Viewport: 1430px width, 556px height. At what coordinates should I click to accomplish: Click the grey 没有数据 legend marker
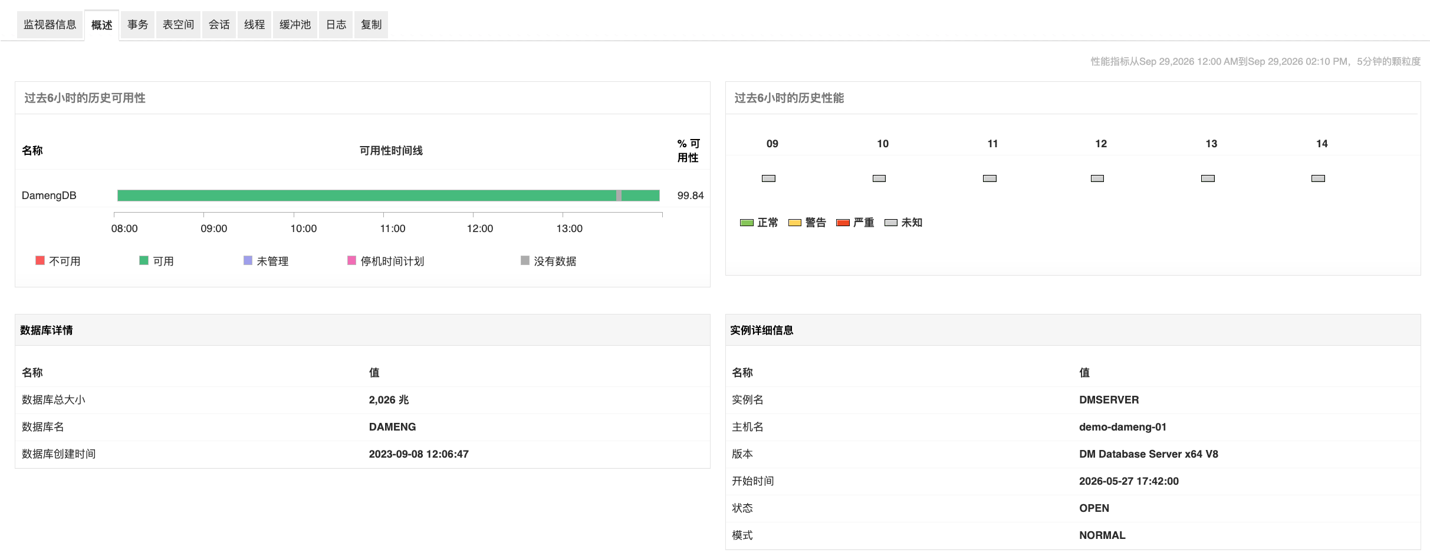coord(525,260)
